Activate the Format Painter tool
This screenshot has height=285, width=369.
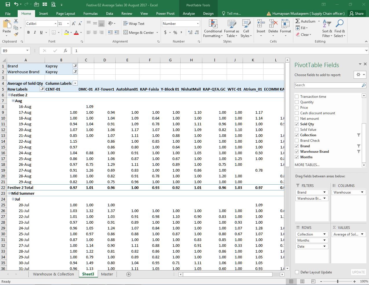coord(16,34)
